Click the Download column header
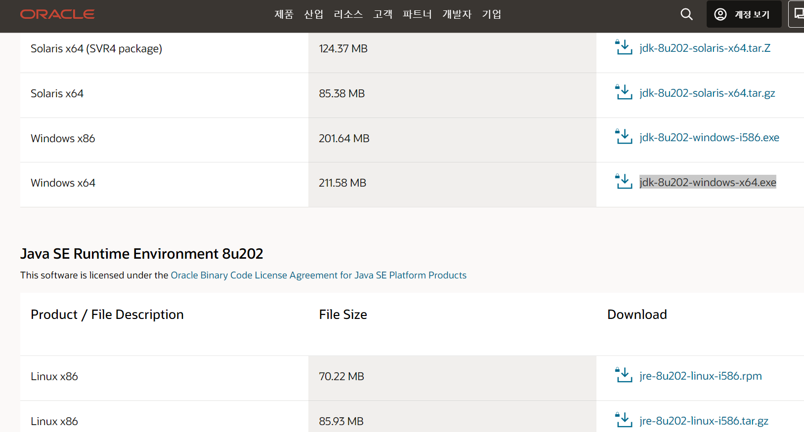The height and width of the screenshot is (432, 804). (x=637, y=314)
